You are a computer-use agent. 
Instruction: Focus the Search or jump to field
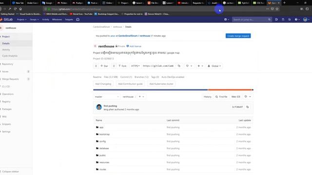coord(250,19)
